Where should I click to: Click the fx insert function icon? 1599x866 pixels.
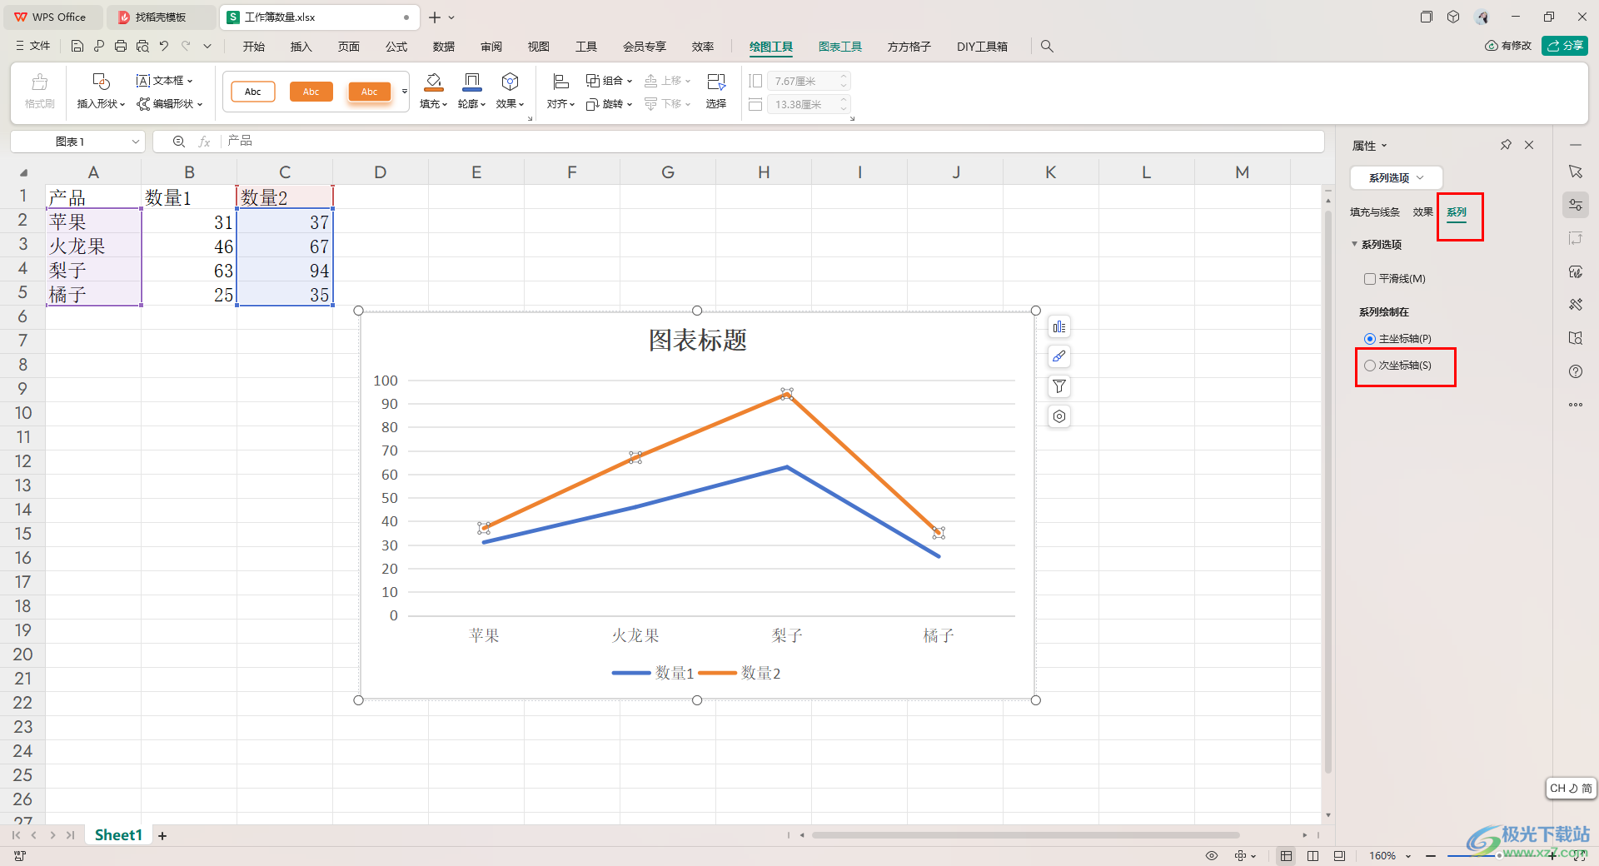tap(204, 142)
